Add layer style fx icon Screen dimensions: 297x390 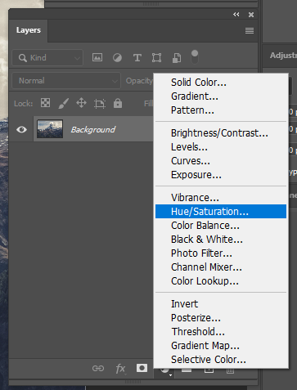[120, 369]
